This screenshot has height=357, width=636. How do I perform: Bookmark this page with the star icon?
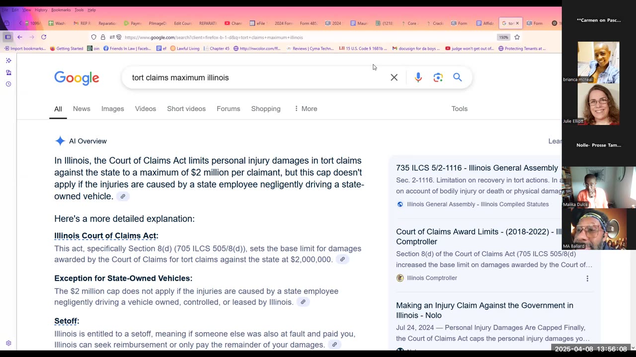[517, 37]
